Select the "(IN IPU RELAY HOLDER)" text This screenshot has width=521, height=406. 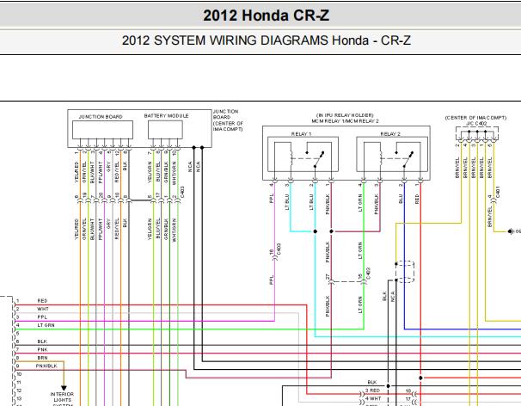345,115
